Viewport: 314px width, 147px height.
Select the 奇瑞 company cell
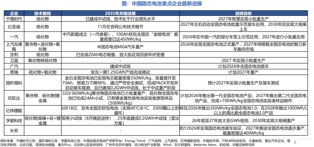coord(14,72)
